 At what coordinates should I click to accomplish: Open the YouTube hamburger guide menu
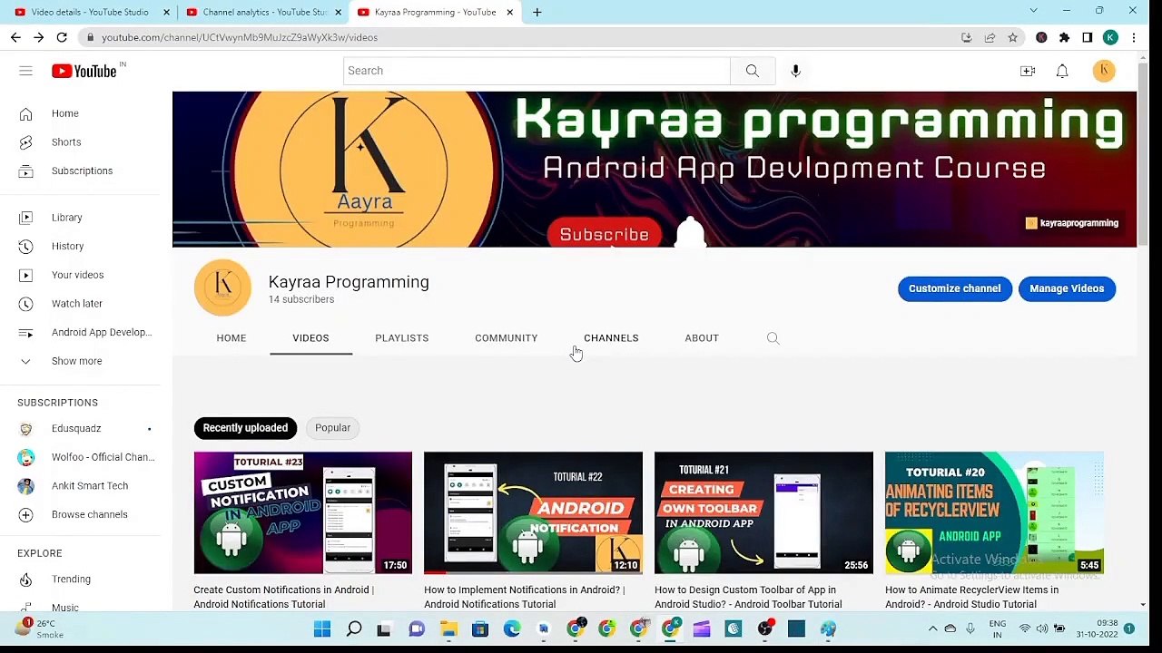pos(25,71)
